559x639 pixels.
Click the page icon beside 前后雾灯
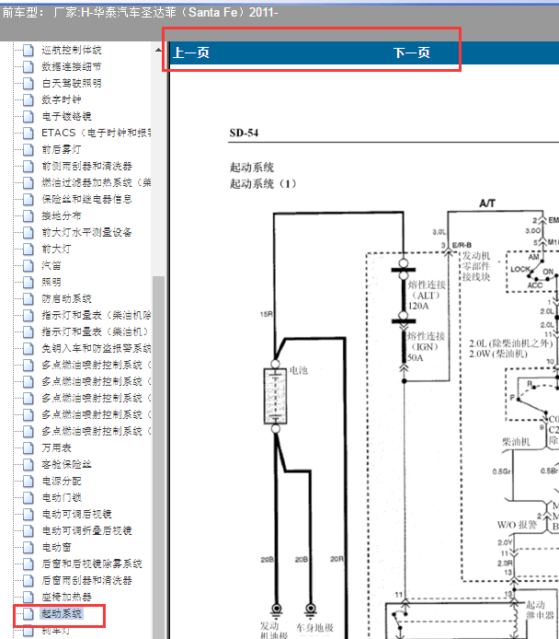(29, 149)
